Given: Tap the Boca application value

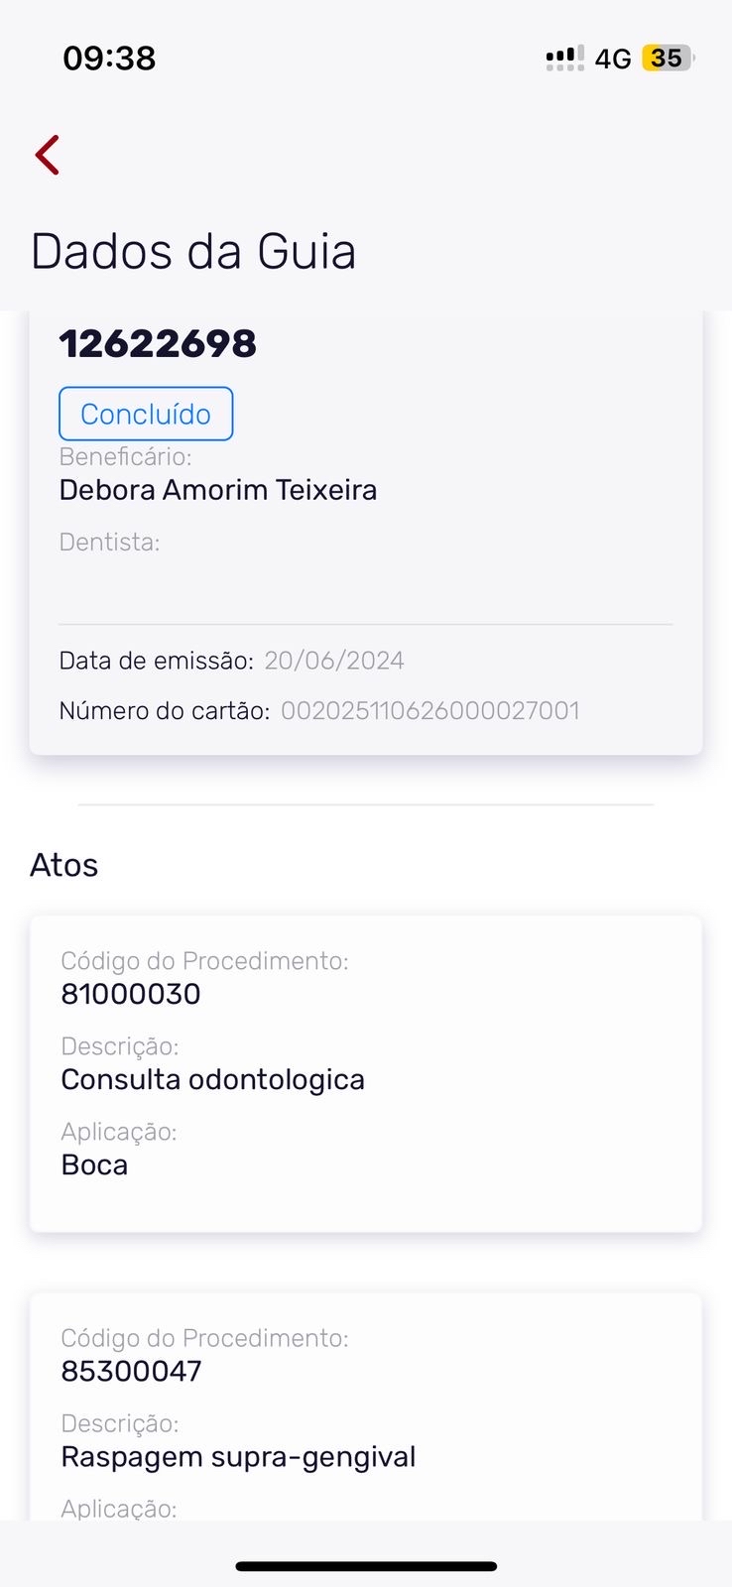Looking at the screenshot, I should point(94,1164).
